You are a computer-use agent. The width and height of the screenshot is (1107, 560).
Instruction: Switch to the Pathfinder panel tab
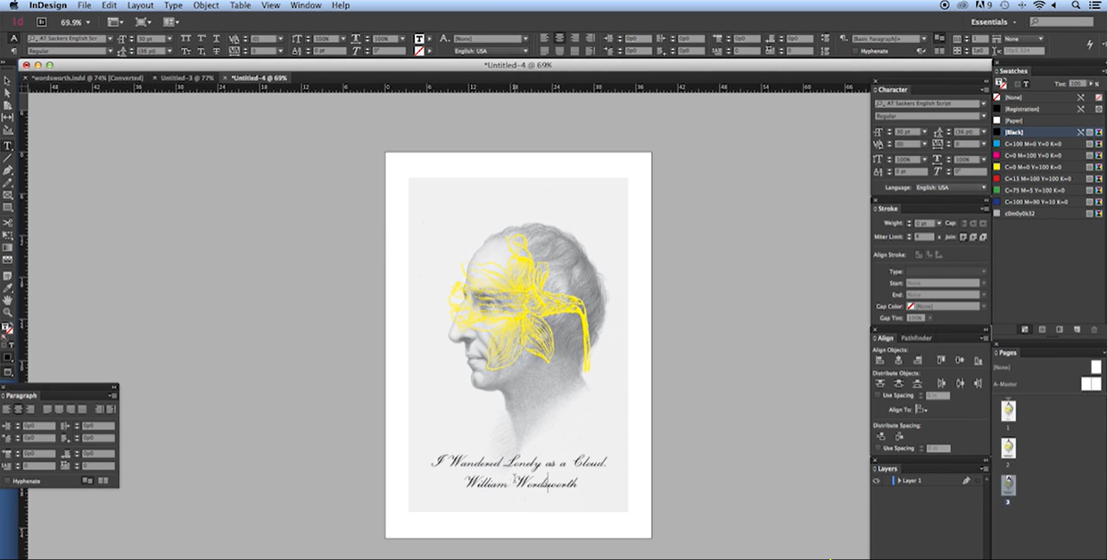pyautogui.click(x=915, y=338)
